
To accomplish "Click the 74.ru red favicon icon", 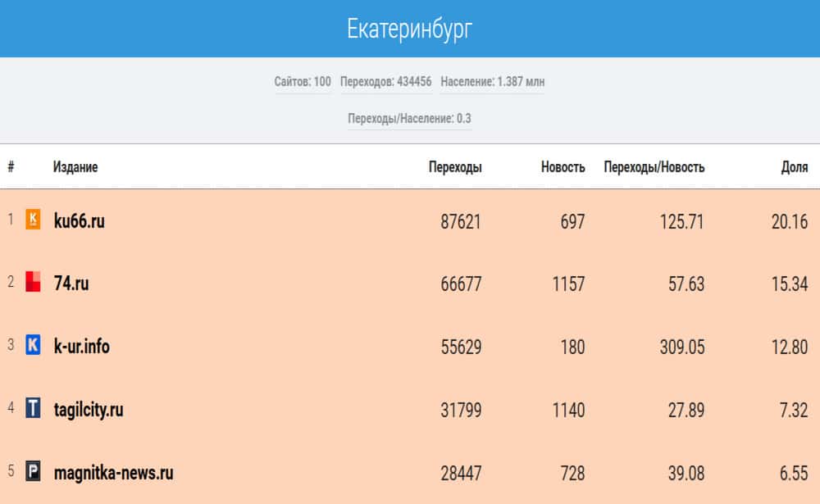I will 33,282.
